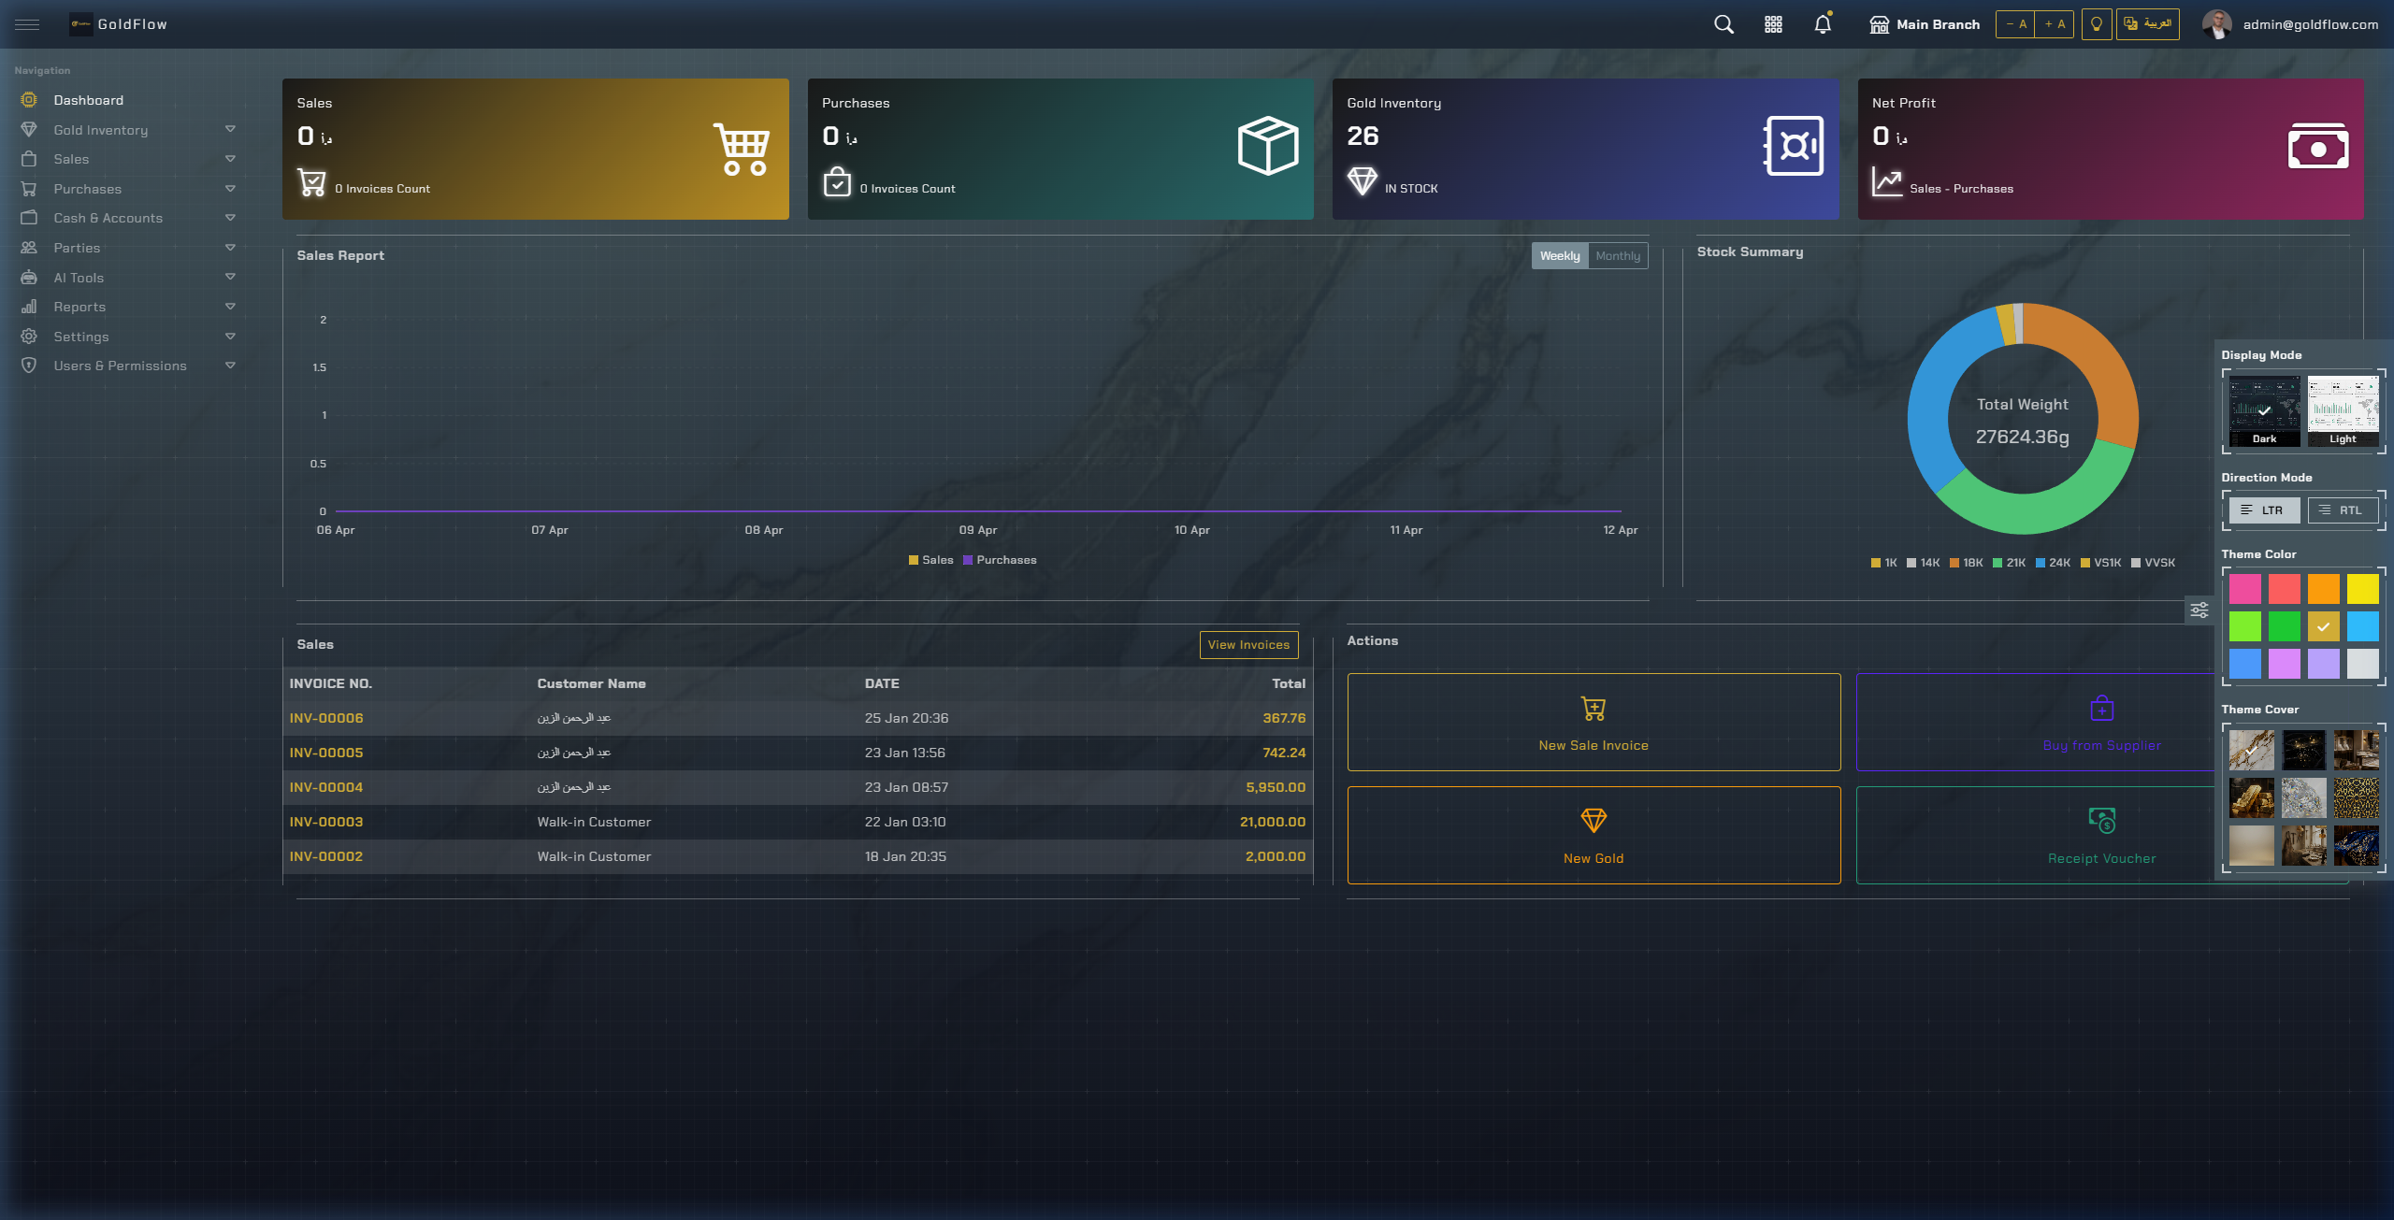Click the lightbulb icon in the header
The image size is (2394, 1220).
click(2095, 23)
